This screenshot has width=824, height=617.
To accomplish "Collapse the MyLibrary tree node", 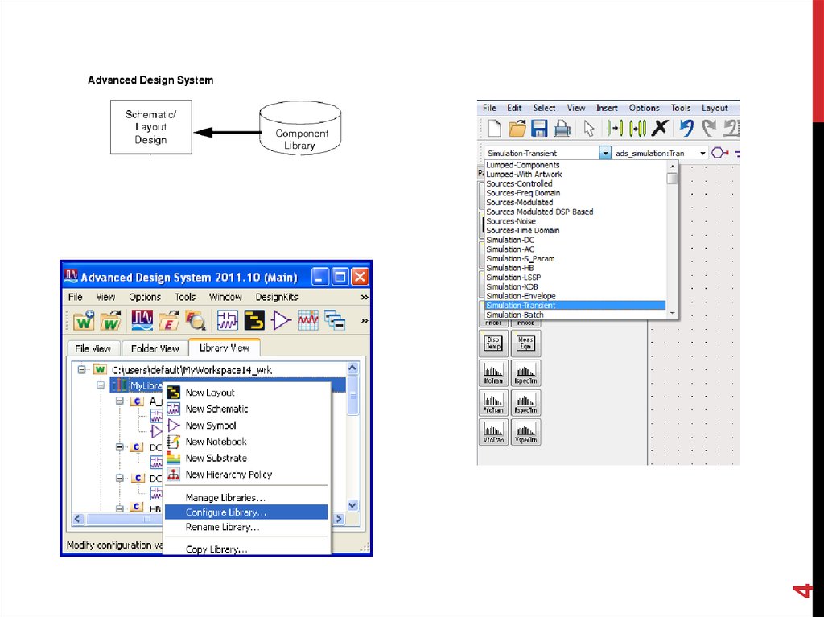I will pyautogui.click(x=101, y=386).
